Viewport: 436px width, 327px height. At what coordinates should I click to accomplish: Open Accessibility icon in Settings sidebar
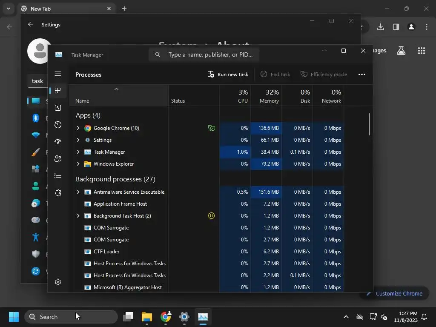tap(36, 237)
